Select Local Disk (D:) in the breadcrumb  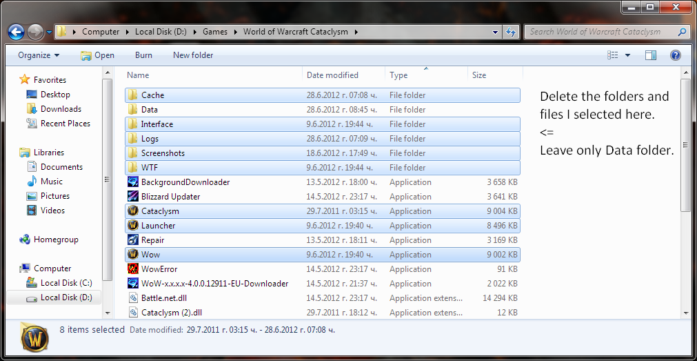point(161,32)
